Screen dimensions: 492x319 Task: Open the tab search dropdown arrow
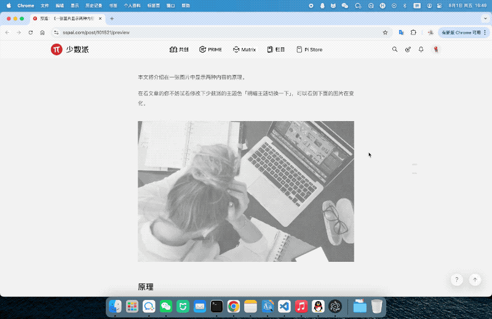(x=485, y=18)
